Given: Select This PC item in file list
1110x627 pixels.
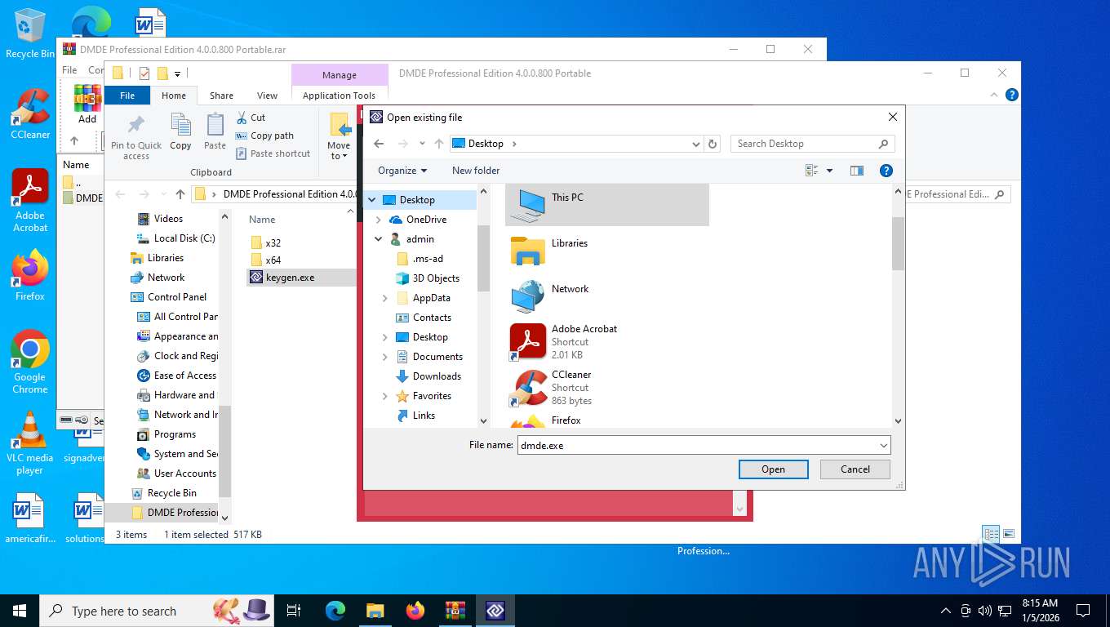Looking at the screenshot, I should click(x=607, y=204).
